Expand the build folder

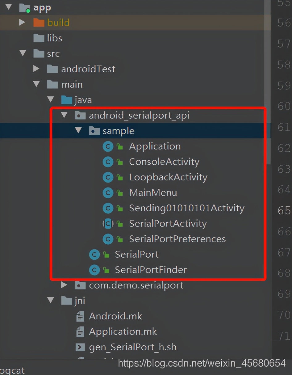tap(22, 22)
